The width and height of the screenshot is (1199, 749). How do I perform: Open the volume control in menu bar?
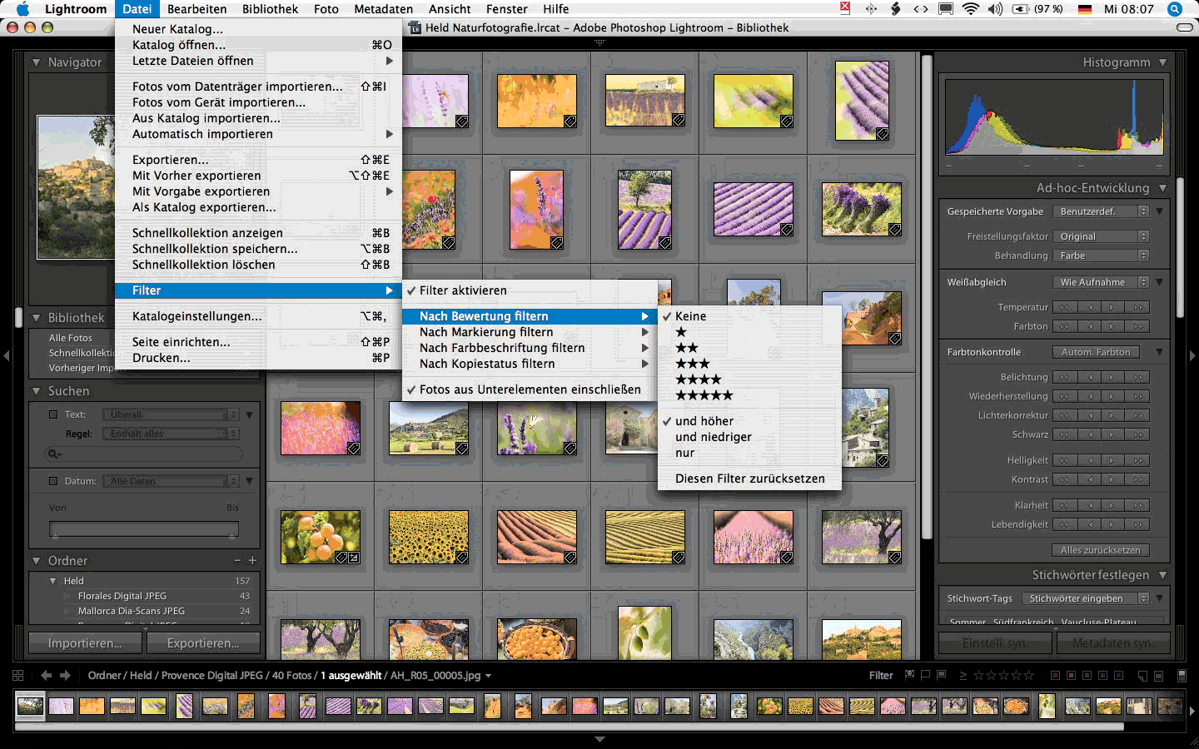pos(995,9)
